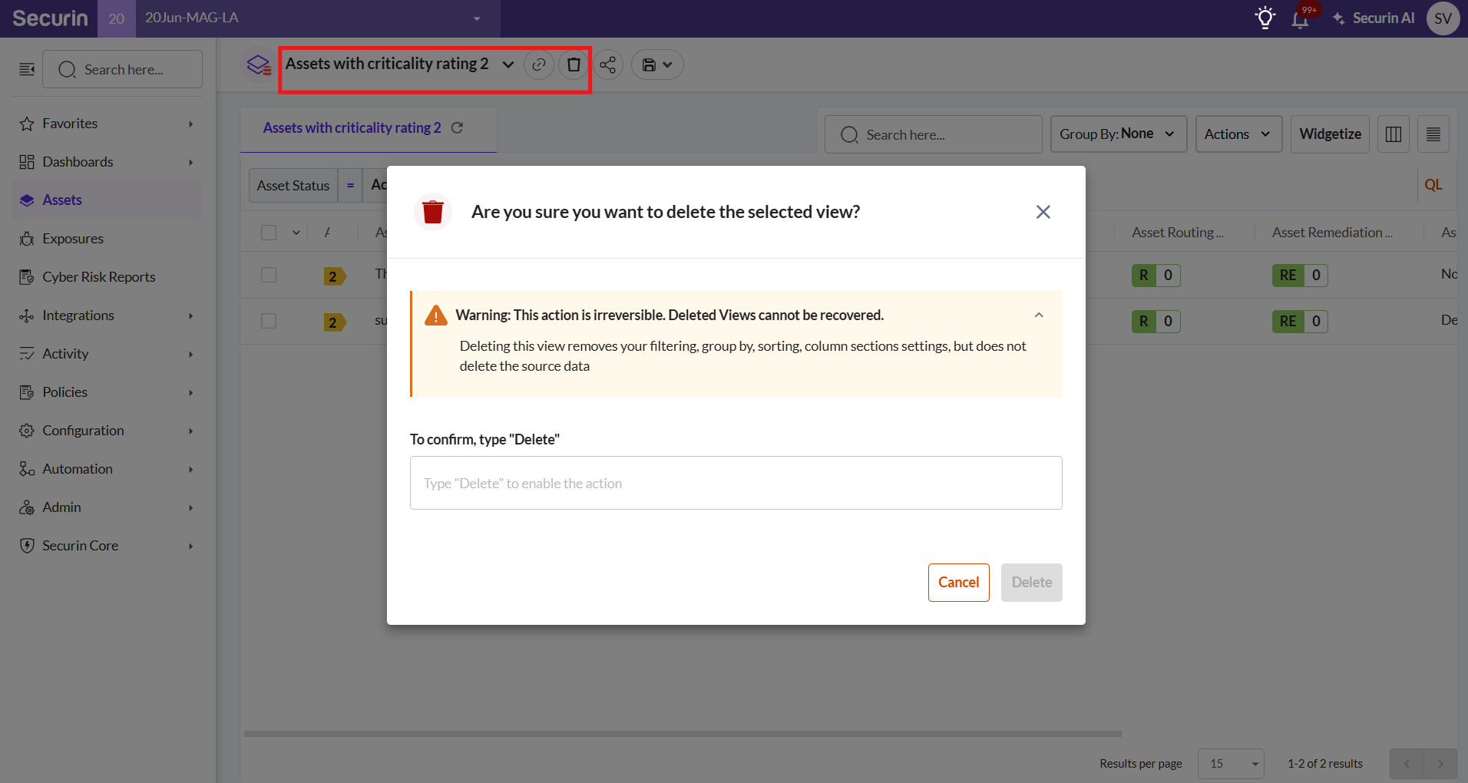Open the save view dropdown button

pyautogui.click(x=657, y=64)
